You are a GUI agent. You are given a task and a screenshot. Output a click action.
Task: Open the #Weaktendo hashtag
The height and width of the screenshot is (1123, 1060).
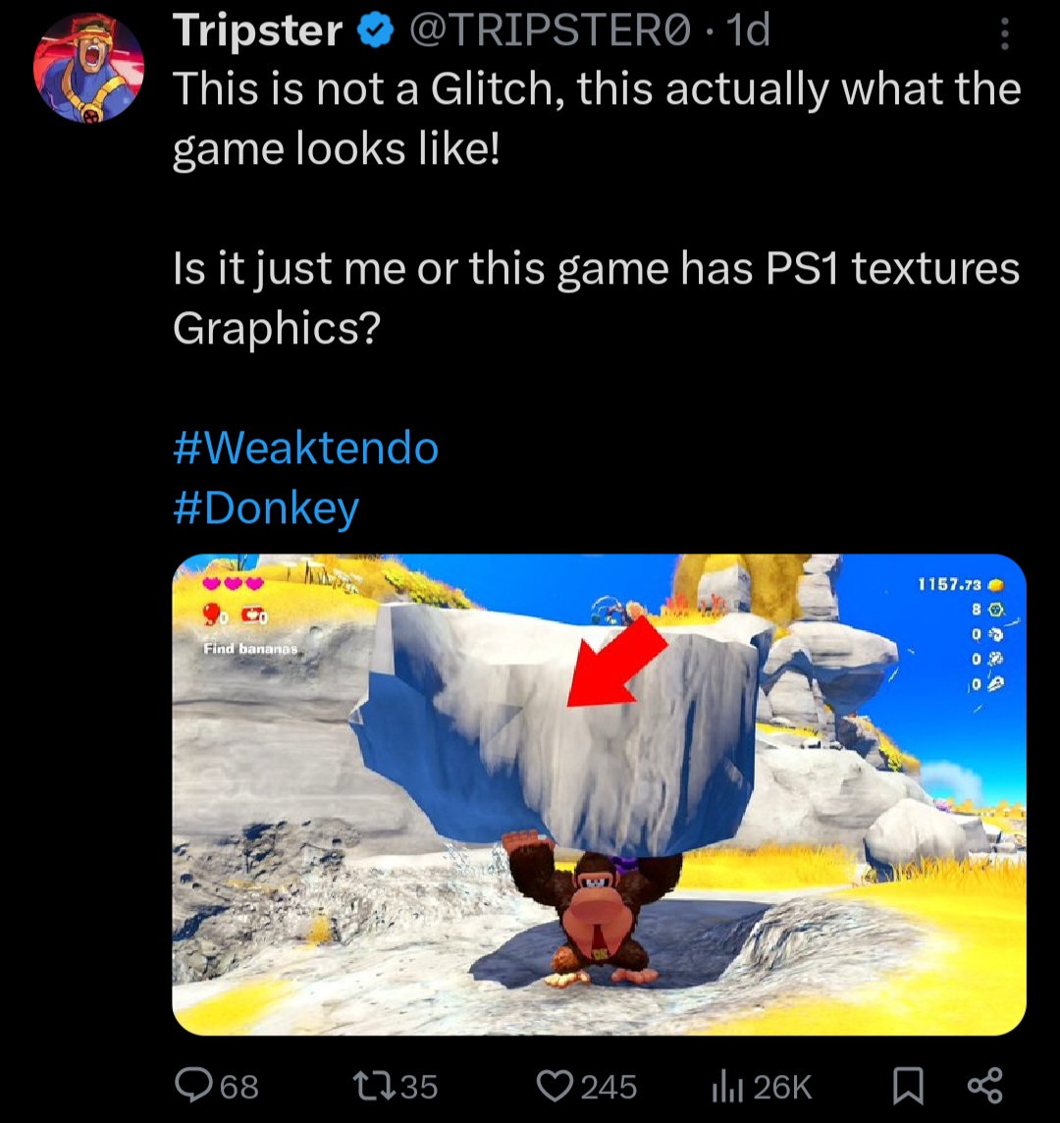[x=306, y=449]
